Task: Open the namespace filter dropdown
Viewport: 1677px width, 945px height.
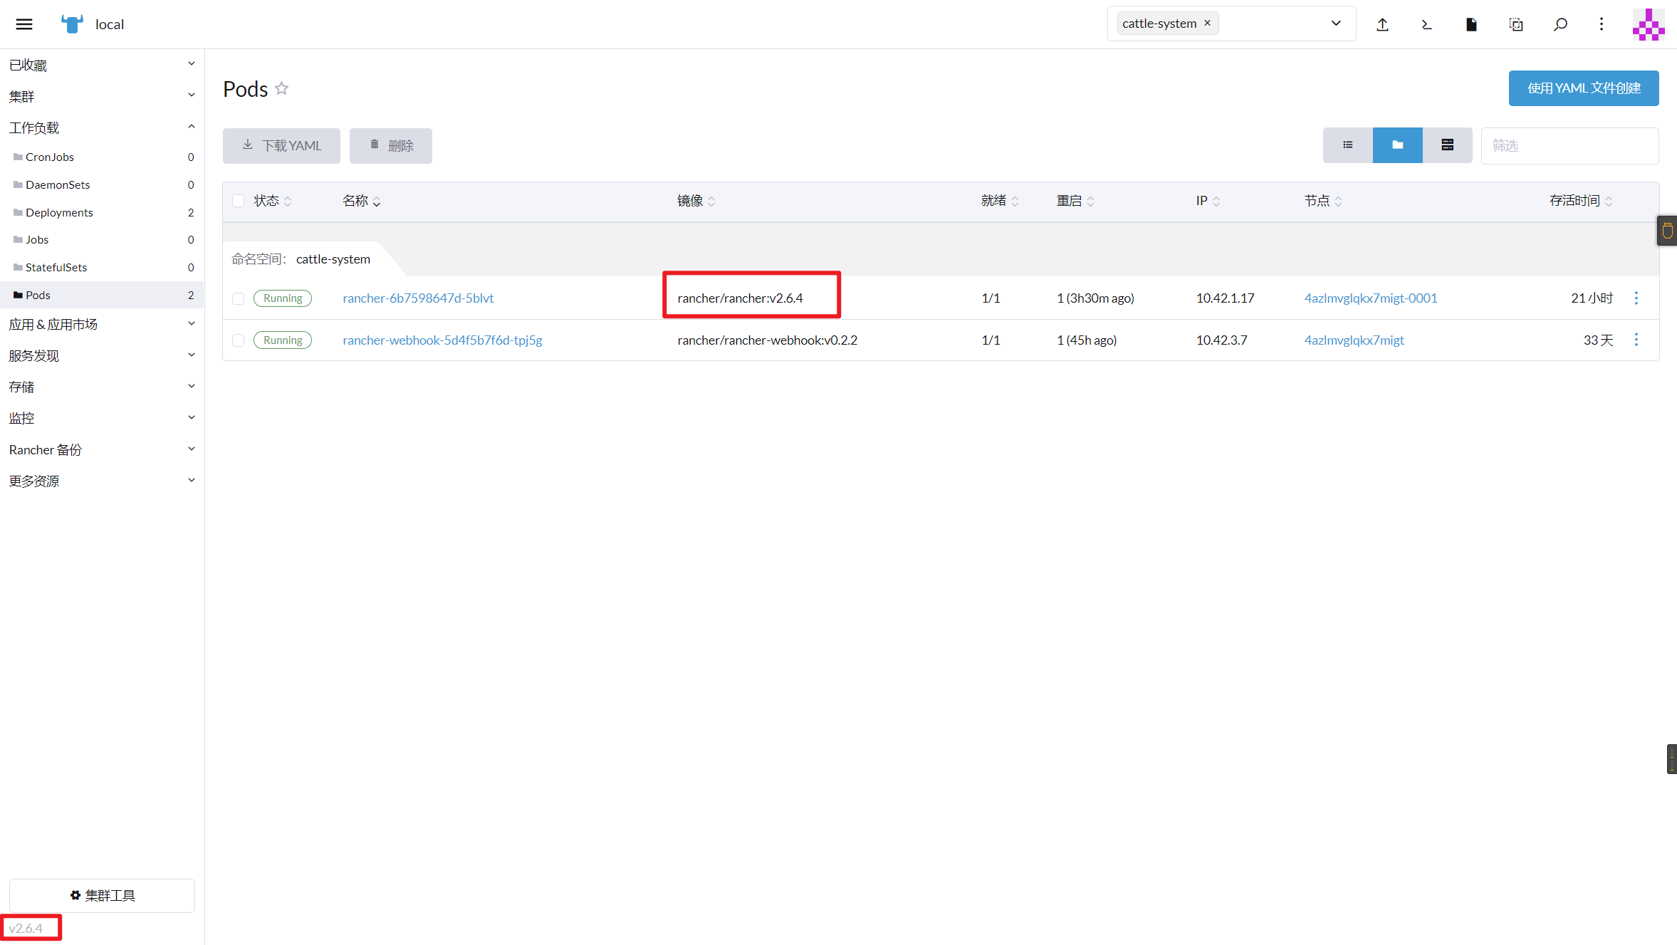Action: 1336,24
